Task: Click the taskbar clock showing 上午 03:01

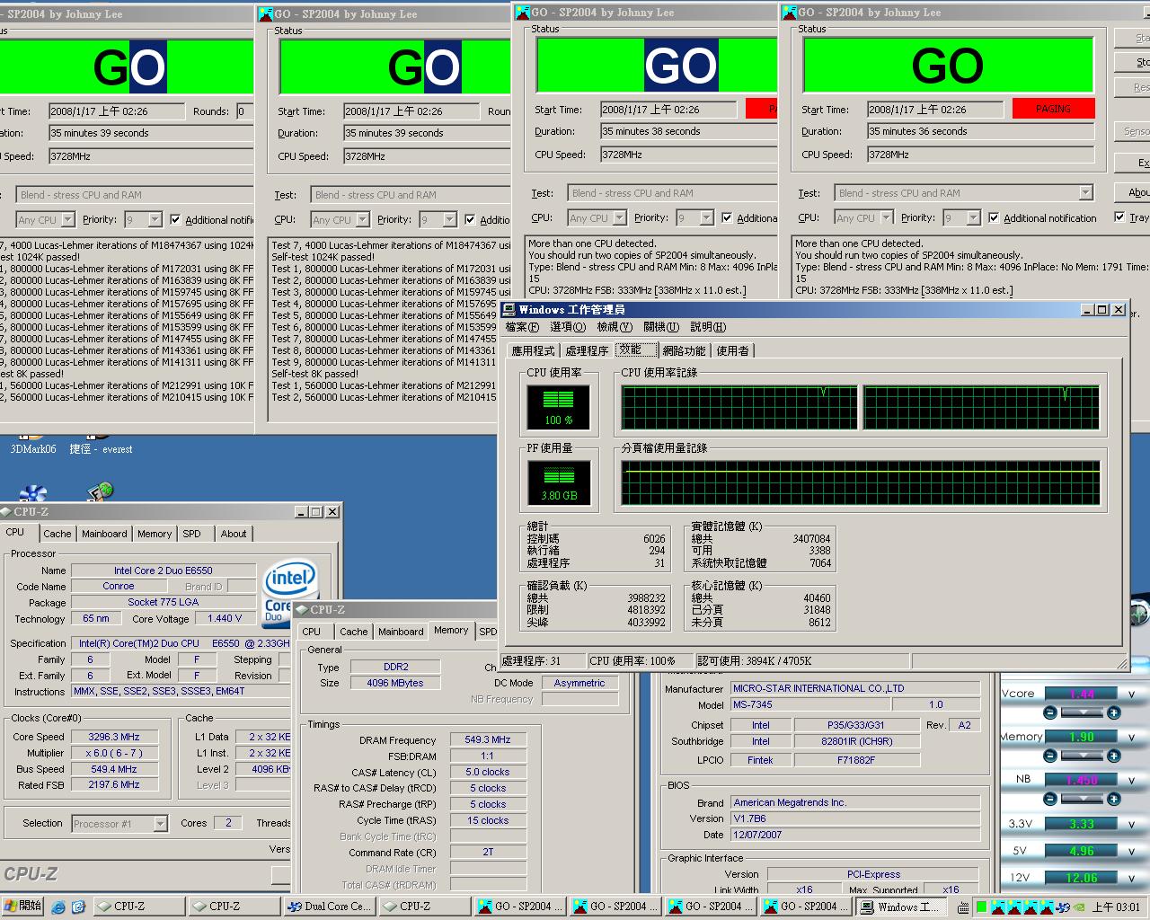Action: [x=1115, y=907]
